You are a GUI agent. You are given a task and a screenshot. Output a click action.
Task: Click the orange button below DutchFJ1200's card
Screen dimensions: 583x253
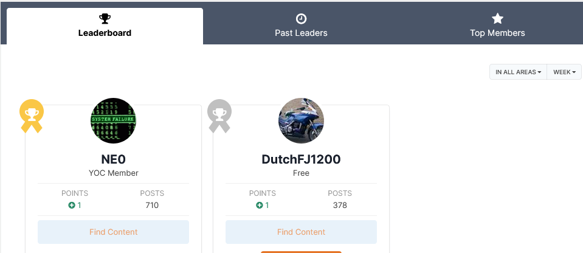pos(301,251)
